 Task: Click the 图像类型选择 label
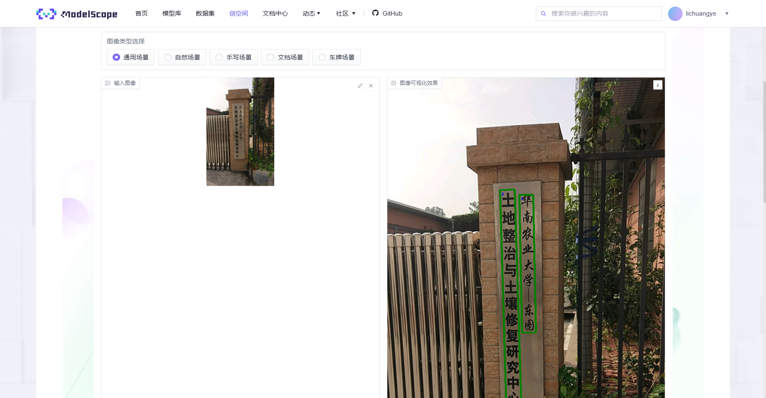[126, 41]
